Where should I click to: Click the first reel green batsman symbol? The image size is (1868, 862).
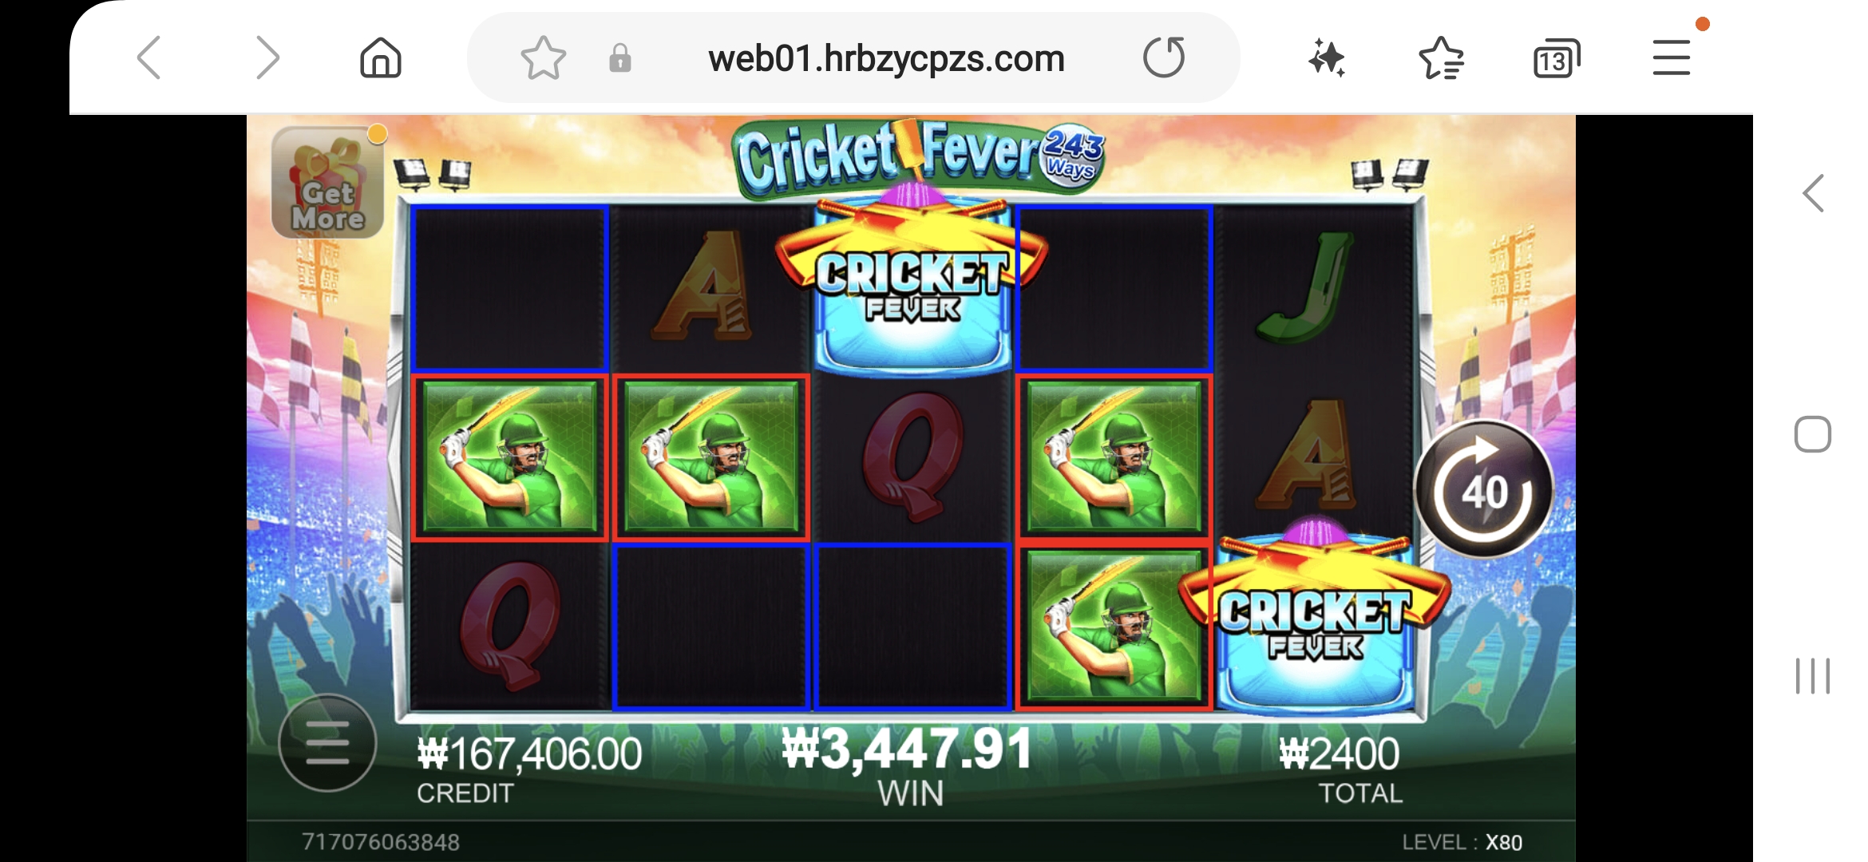[x=509, y=457]
